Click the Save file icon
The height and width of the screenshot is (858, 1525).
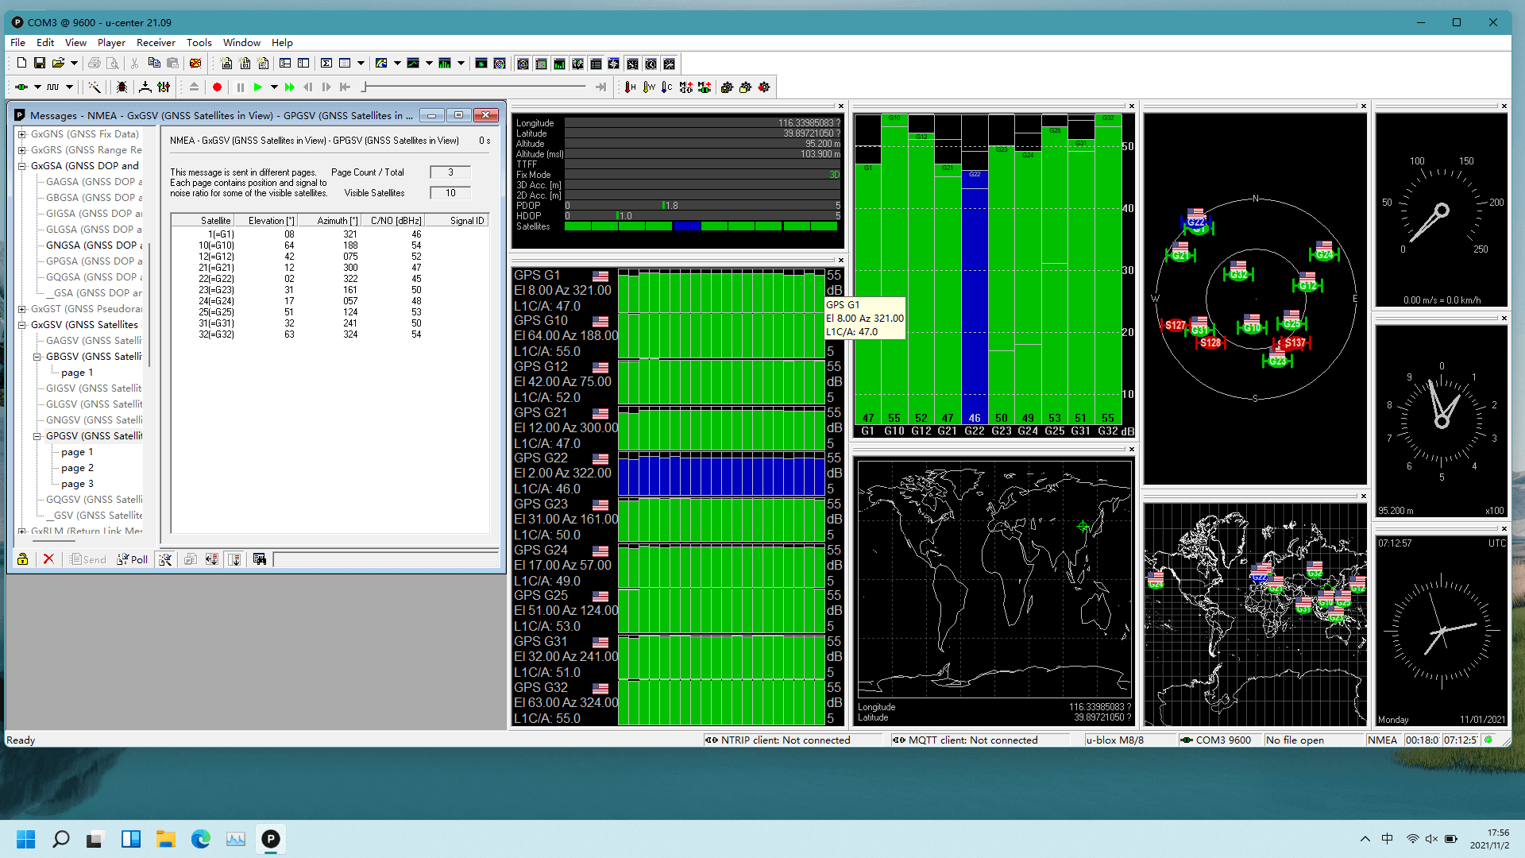point(40,64)
